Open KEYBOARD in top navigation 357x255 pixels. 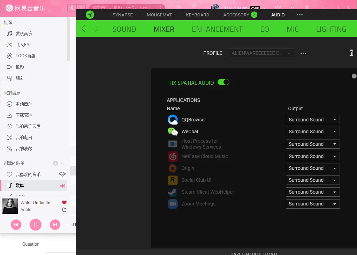[x=197, y=15]
